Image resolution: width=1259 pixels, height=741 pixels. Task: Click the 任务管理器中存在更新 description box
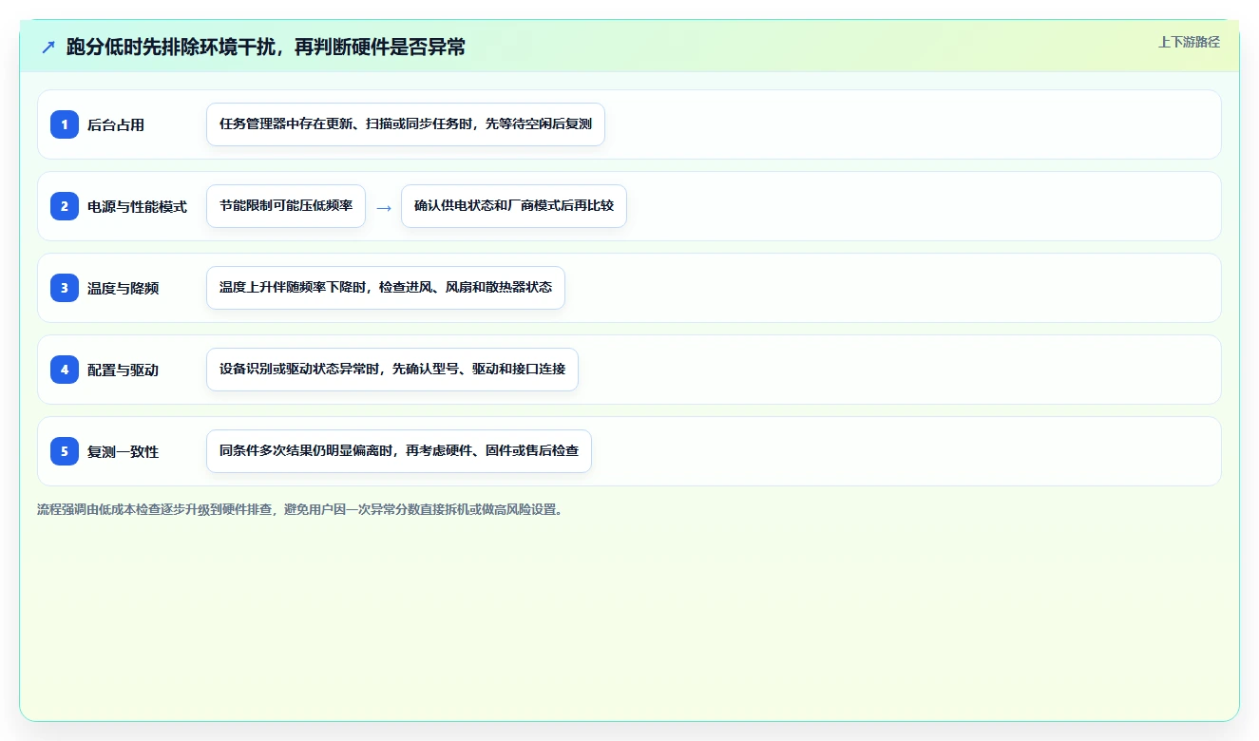406,124
